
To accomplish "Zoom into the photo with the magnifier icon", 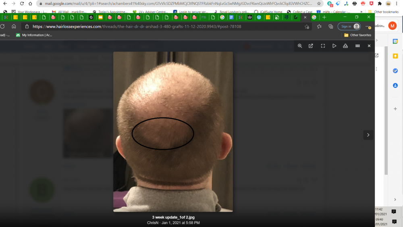I will 300,46.
